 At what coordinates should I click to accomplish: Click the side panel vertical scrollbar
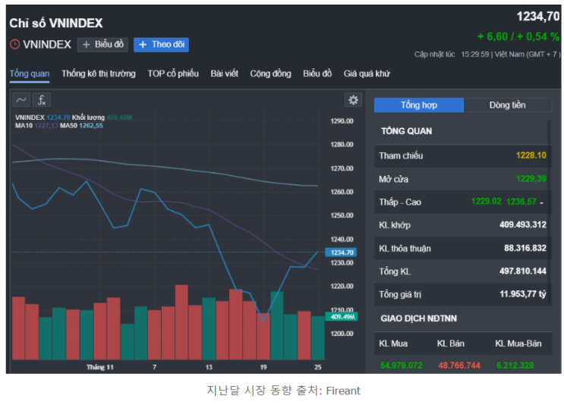click(x=550, y=212)
